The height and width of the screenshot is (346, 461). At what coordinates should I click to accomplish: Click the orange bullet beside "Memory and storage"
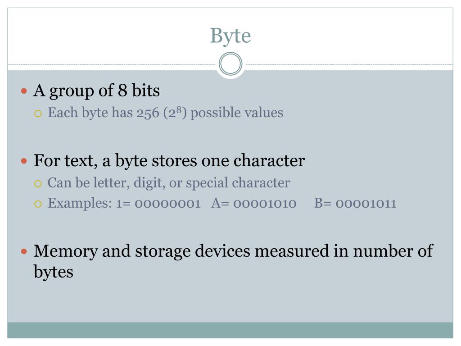[x=25, y=251]
